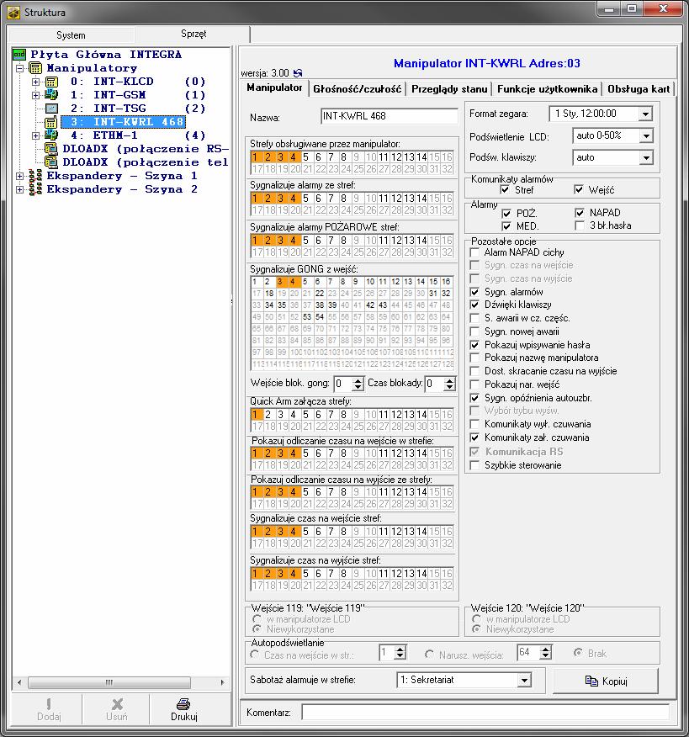
Task: Toggle the Wejść alarm messages checkbox
Action: pyautogui.click(x=579, y=190)
